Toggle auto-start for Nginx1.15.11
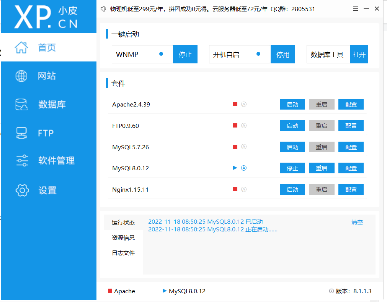This screenshot has height=302, width=387. click(244, 189)
